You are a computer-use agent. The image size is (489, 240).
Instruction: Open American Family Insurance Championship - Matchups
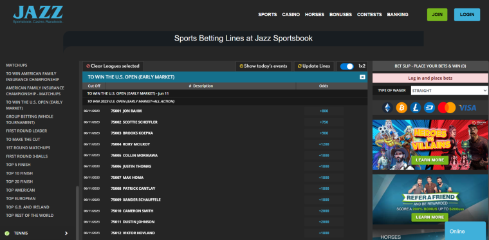tap(35, 91)
